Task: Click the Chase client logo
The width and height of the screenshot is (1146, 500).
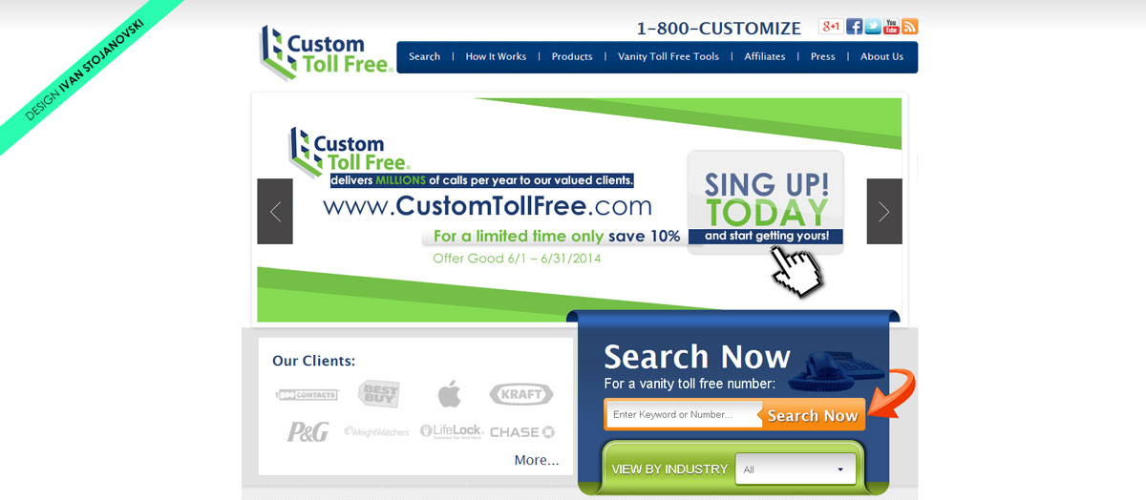Action: [522, 431]
